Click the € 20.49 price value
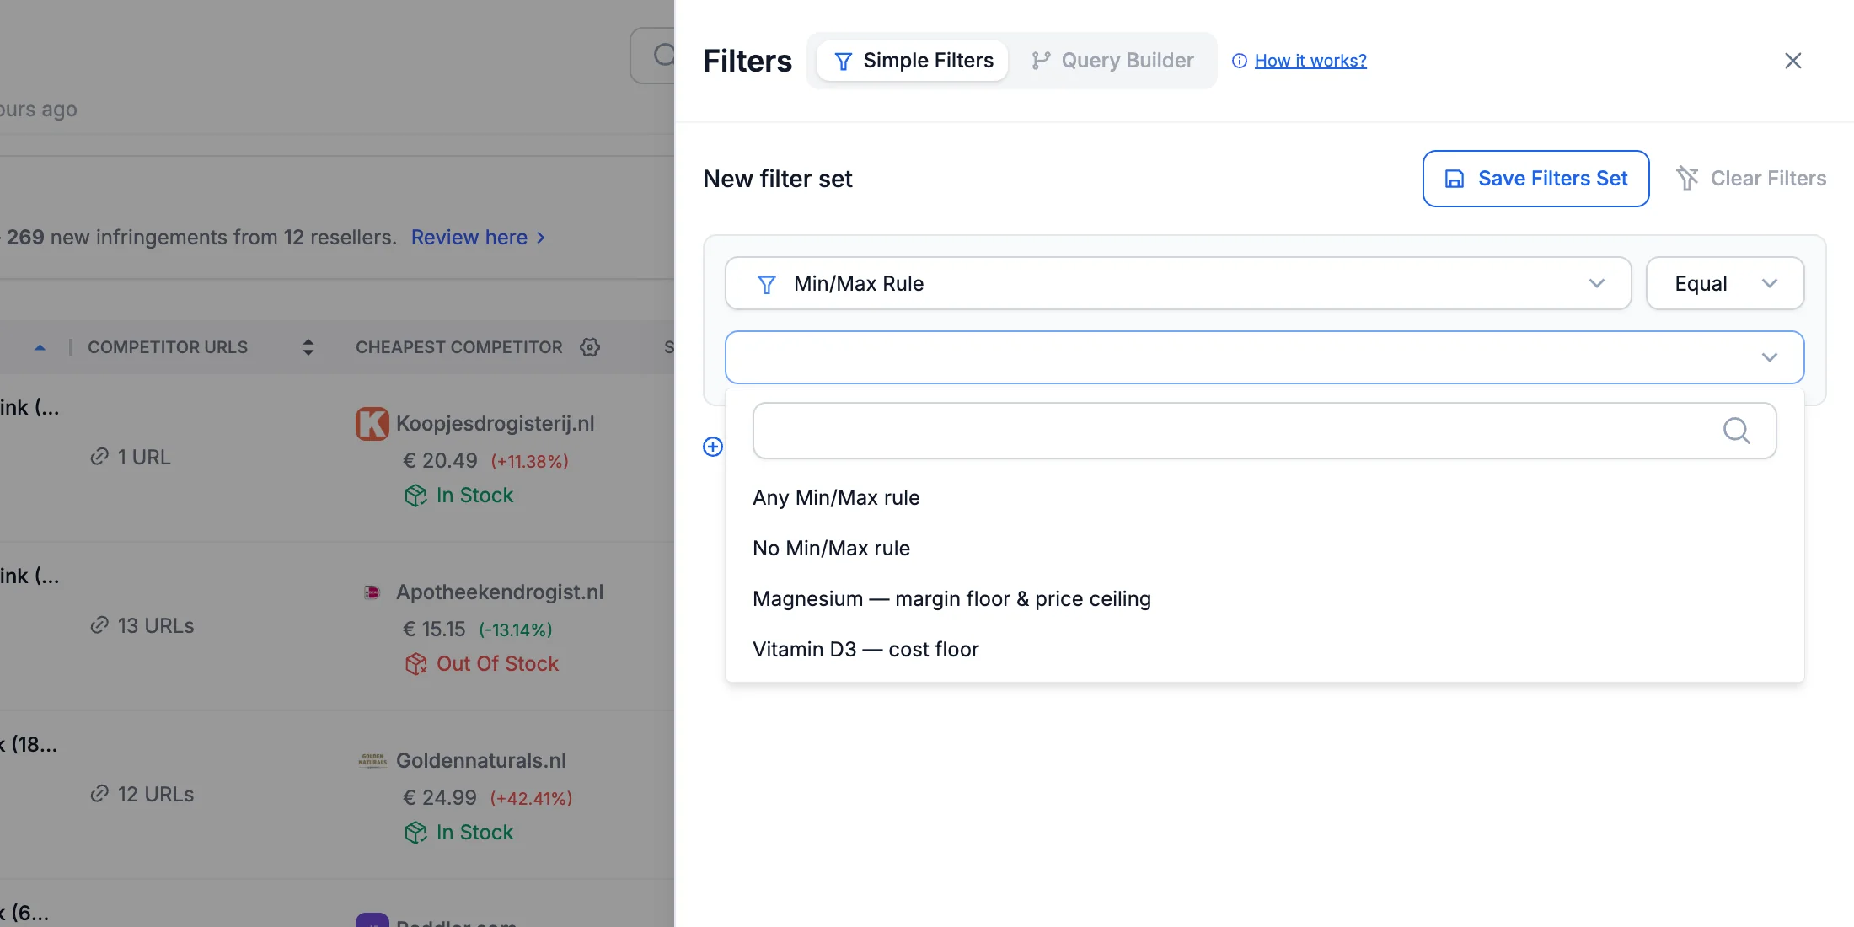The width and height of the screenshot is (1854, 927). pos(440,461)
